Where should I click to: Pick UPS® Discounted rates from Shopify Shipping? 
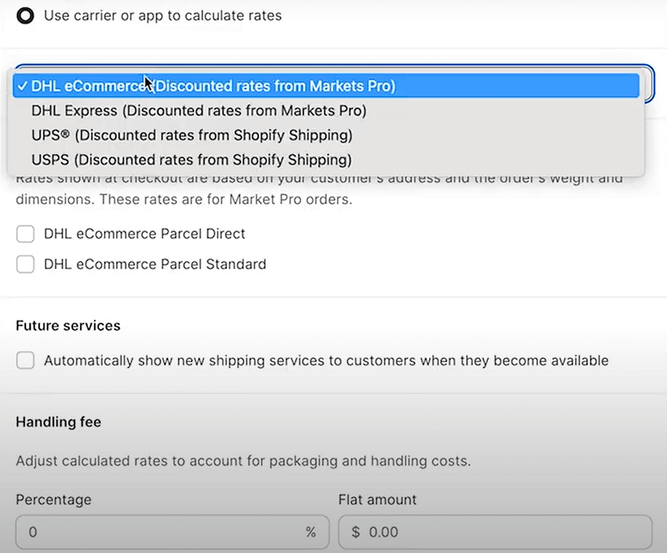(326, 135)
